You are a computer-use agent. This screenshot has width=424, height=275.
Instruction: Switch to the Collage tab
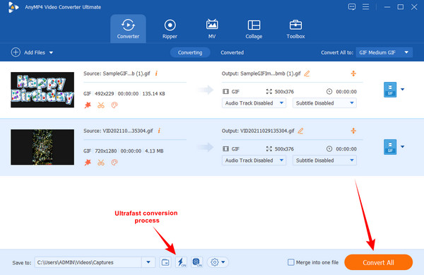point(254,29)
